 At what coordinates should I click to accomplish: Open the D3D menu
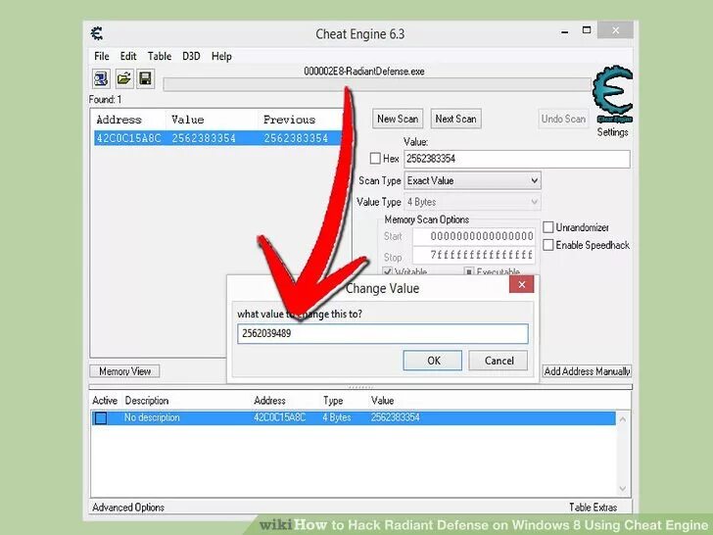[191, 56]
